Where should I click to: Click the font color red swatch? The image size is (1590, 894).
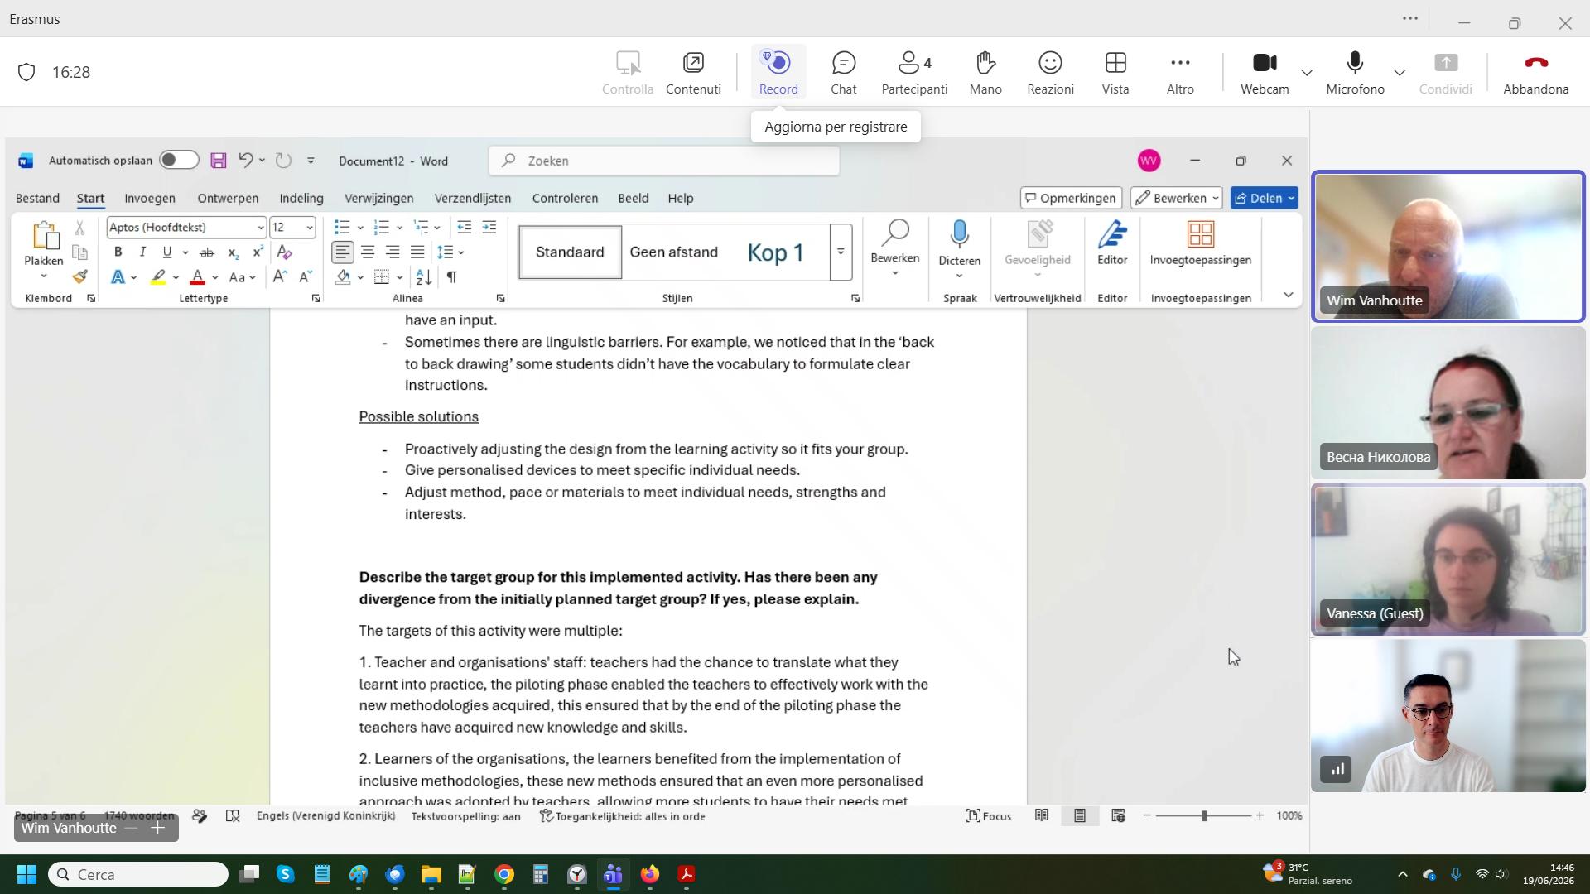[x=197, y=277]
